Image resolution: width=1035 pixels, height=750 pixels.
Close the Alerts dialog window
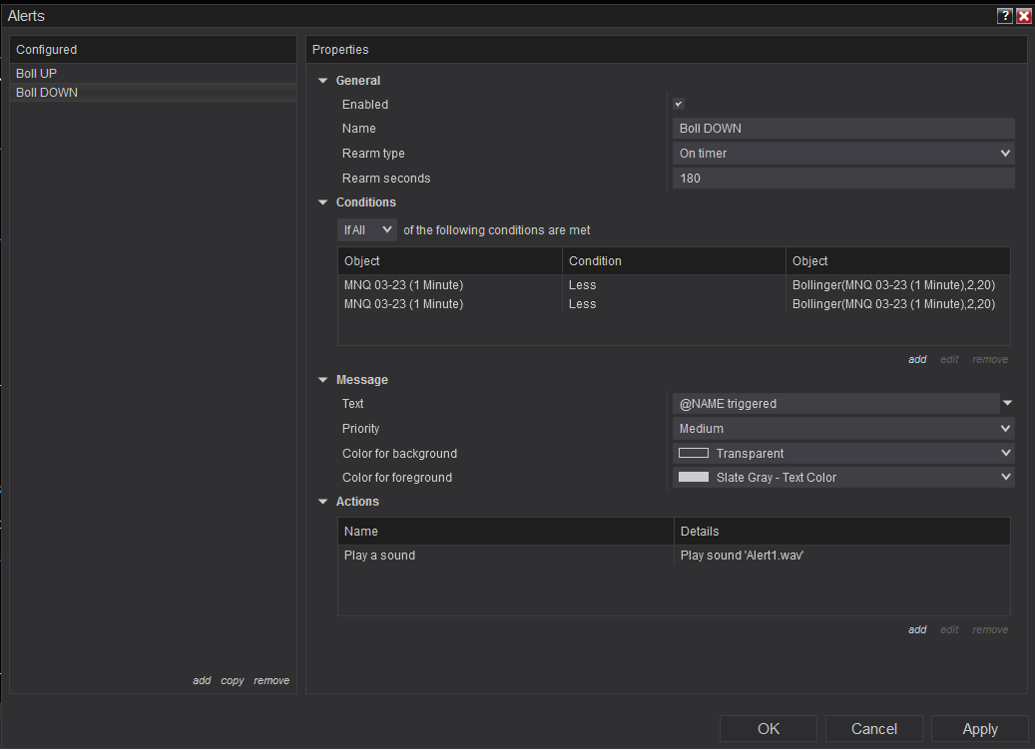pyautogui.click(x=1023, y=16)
